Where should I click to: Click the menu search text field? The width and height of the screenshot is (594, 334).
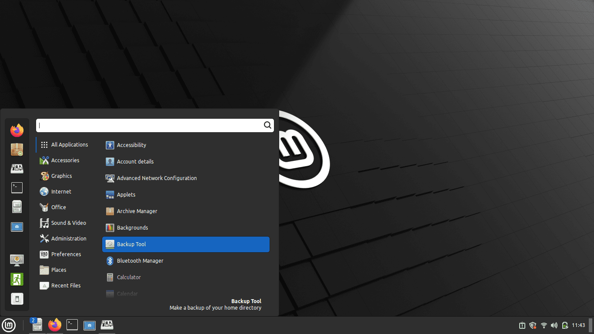pos(149,125)
